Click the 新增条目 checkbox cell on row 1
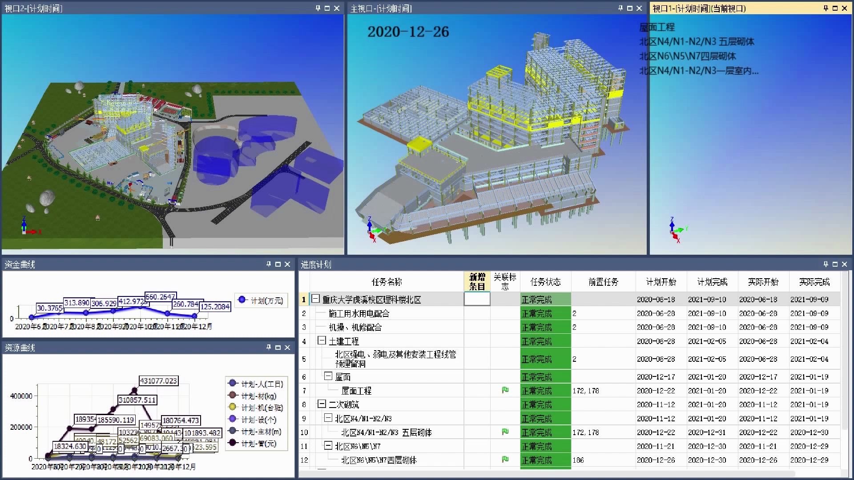Image resolution: width=854 pixels, height=480 pixels. click(476, 299)
